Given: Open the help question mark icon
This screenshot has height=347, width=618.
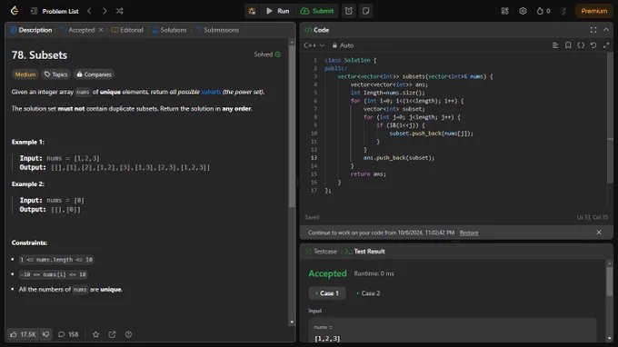Looking at the screenshot, I should [128, 334].
